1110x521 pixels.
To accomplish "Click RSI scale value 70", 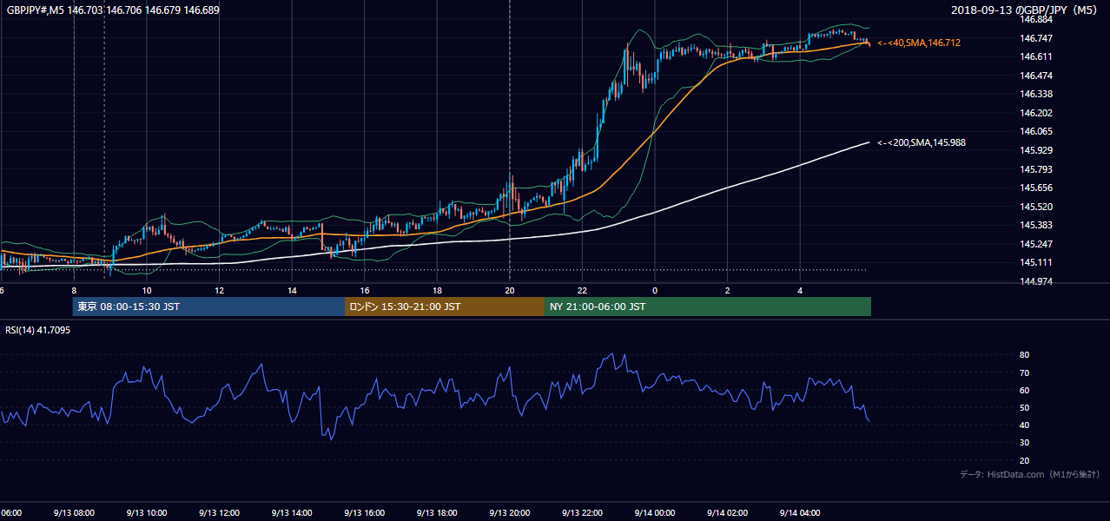I will coord(1025,373).
